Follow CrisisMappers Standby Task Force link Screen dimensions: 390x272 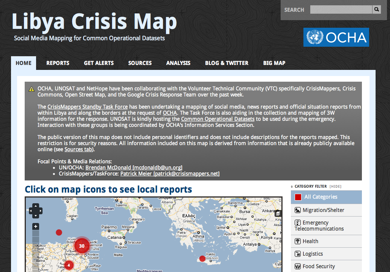coord(88,107)
